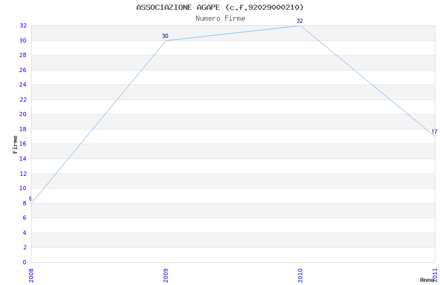Click y-axis tick value 20
Viewport: 440px width, 285px height.
23,114
